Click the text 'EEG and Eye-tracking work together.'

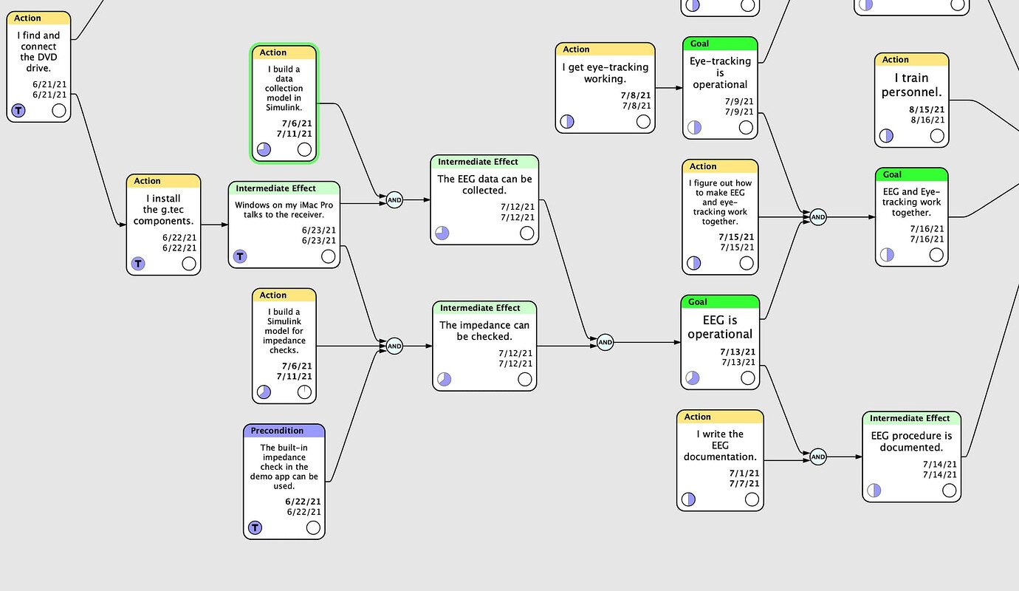pyautogui.click(x=912, y=202)
